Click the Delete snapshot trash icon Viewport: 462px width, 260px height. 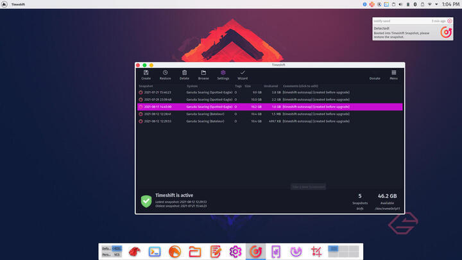tap(184, 75)
